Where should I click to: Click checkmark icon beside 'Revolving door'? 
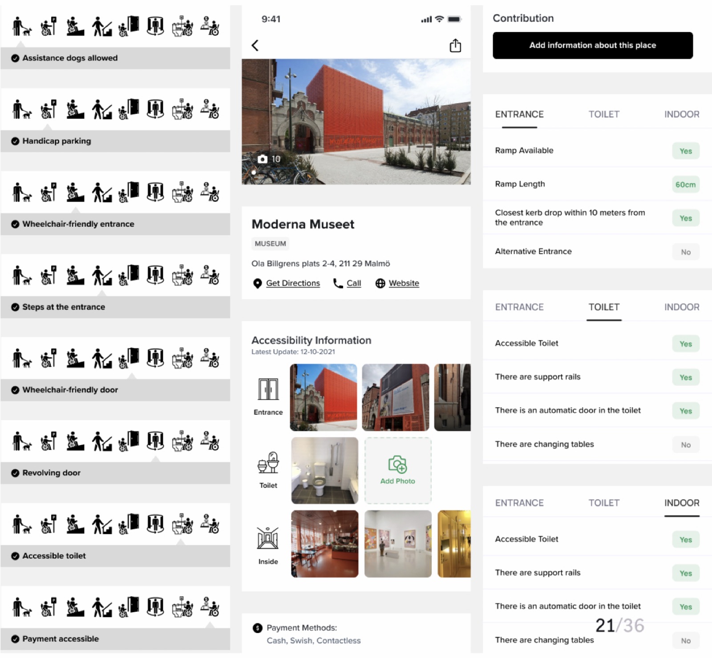(x=15, y=473)
